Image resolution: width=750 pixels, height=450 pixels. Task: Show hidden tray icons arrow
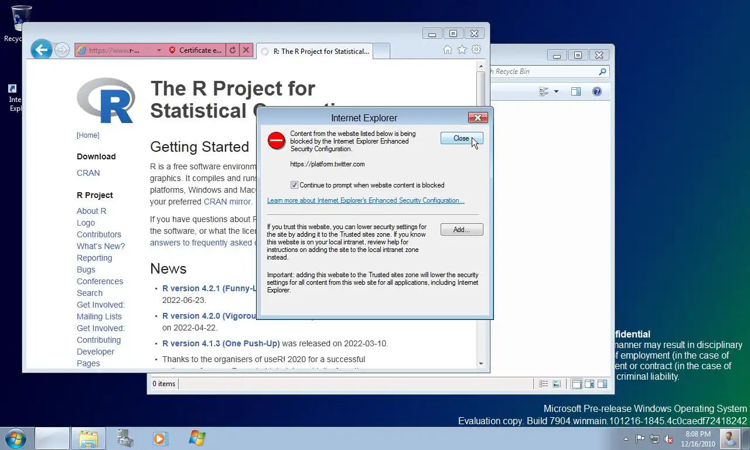tap(626, 439)
